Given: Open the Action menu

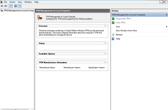Looking at the screenshot, I should (x=12, y=2).
